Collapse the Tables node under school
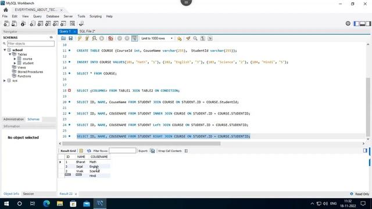The image size is (372, 209). [x=10, y=54]
